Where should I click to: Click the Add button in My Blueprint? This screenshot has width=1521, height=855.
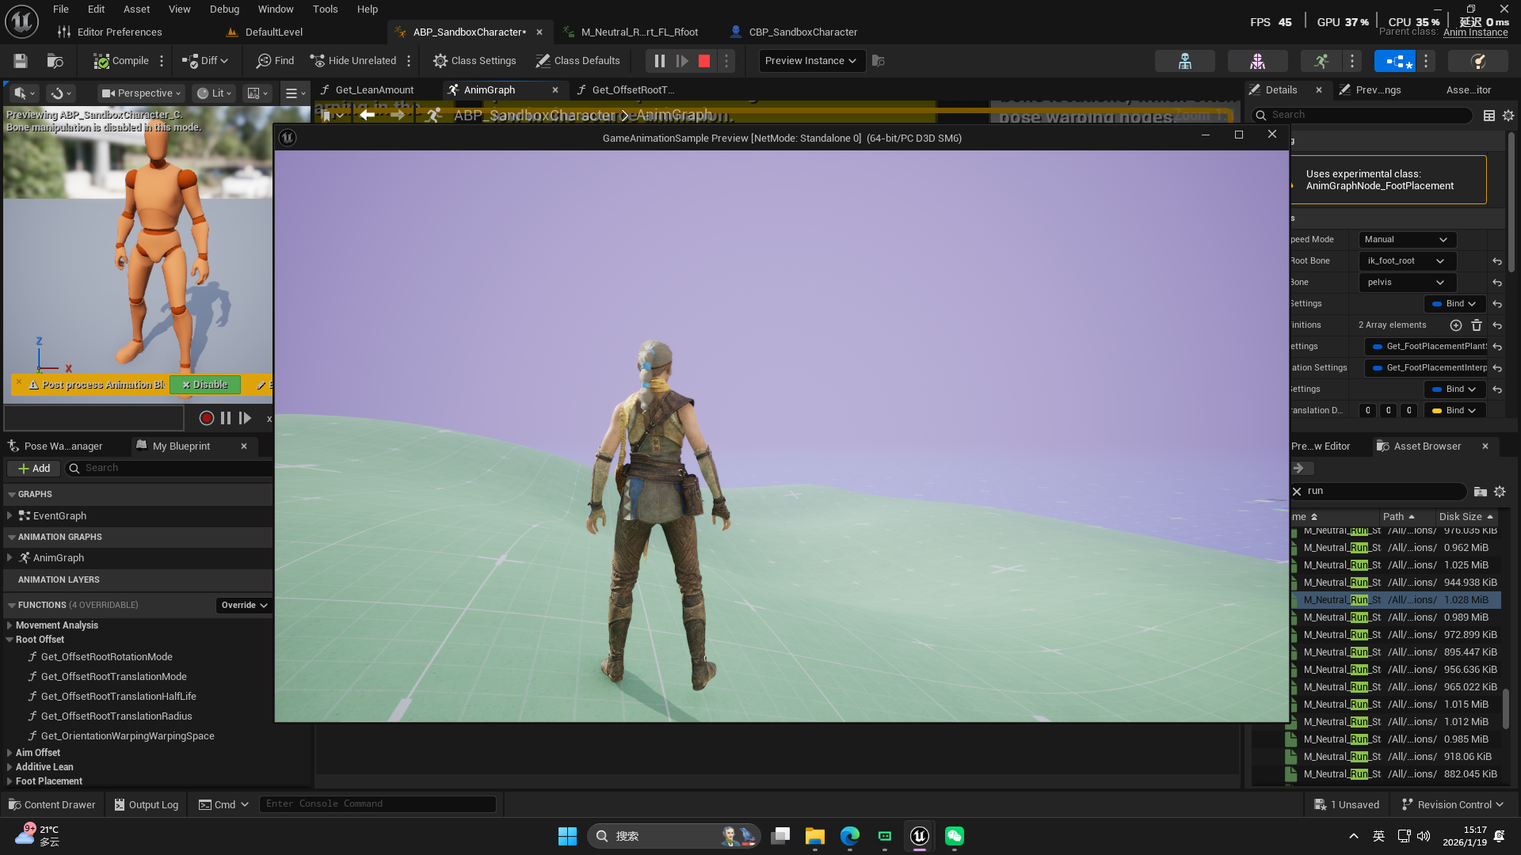pyautogui.click(x=33, y=469)
